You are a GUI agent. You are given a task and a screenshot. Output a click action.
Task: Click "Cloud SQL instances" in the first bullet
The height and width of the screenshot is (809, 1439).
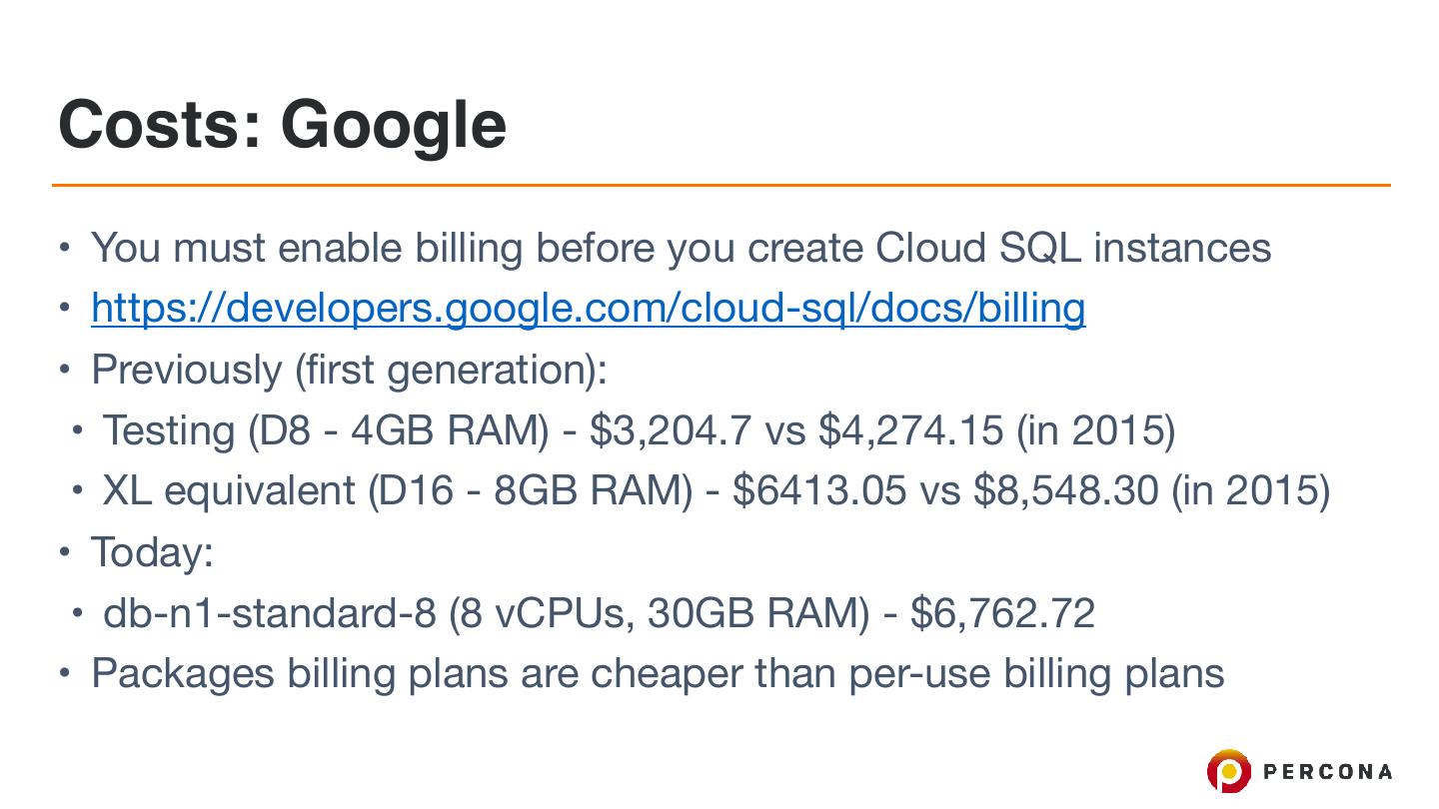point(1072,248)
